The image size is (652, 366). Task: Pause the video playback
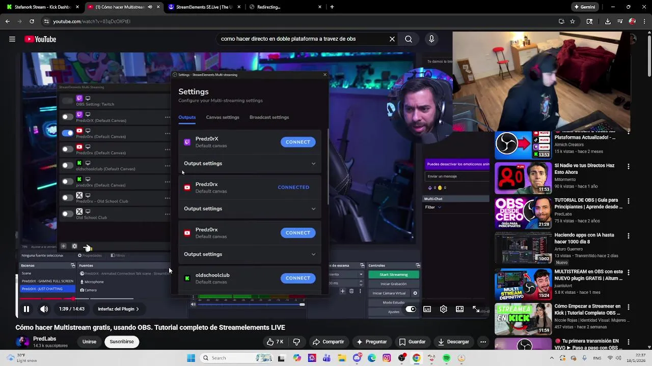(26, 309)
